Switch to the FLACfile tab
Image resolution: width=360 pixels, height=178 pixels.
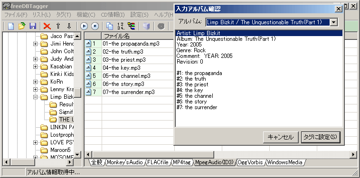[158, 162]
